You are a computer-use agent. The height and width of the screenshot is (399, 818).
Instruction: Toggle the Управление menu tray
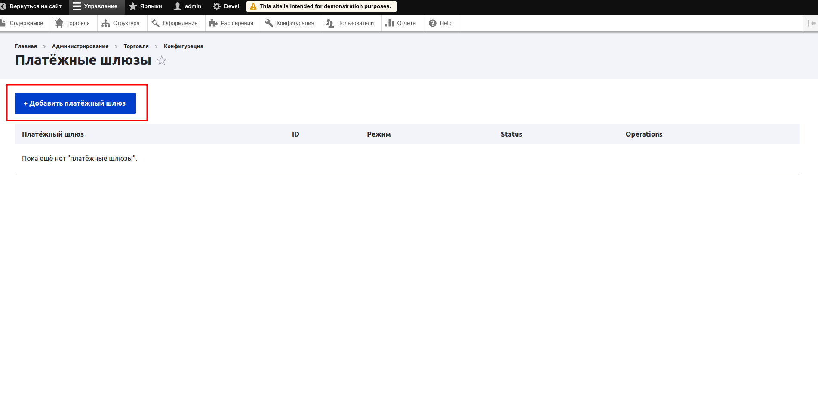(x=95, y=6)
